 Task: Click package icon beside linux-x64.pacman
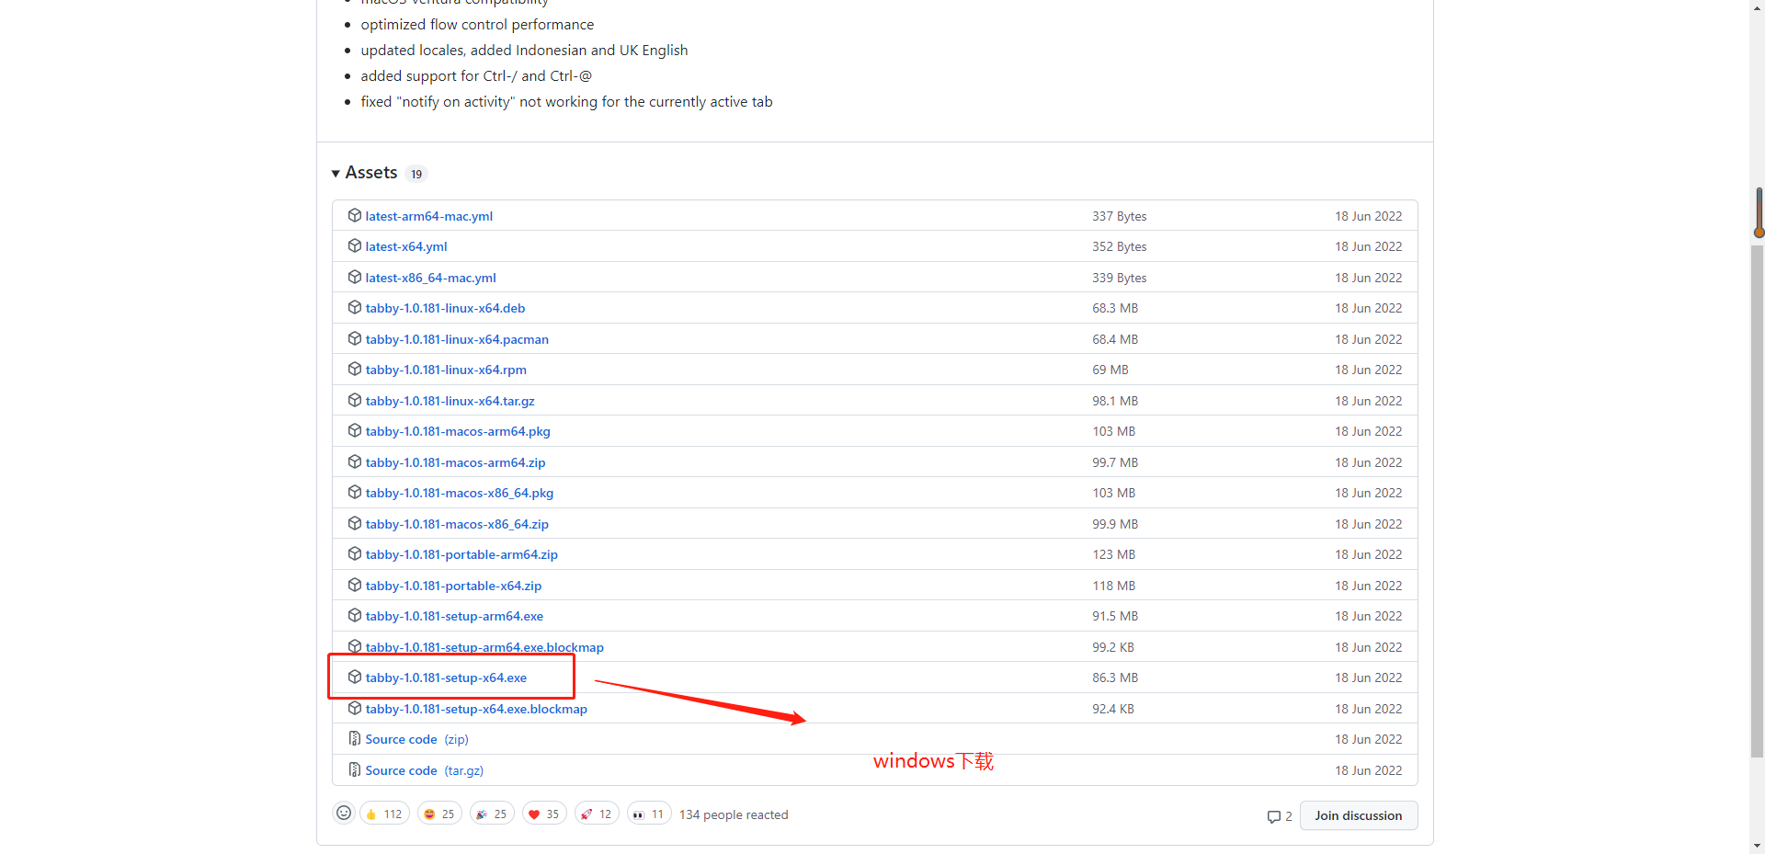point(355,338)
